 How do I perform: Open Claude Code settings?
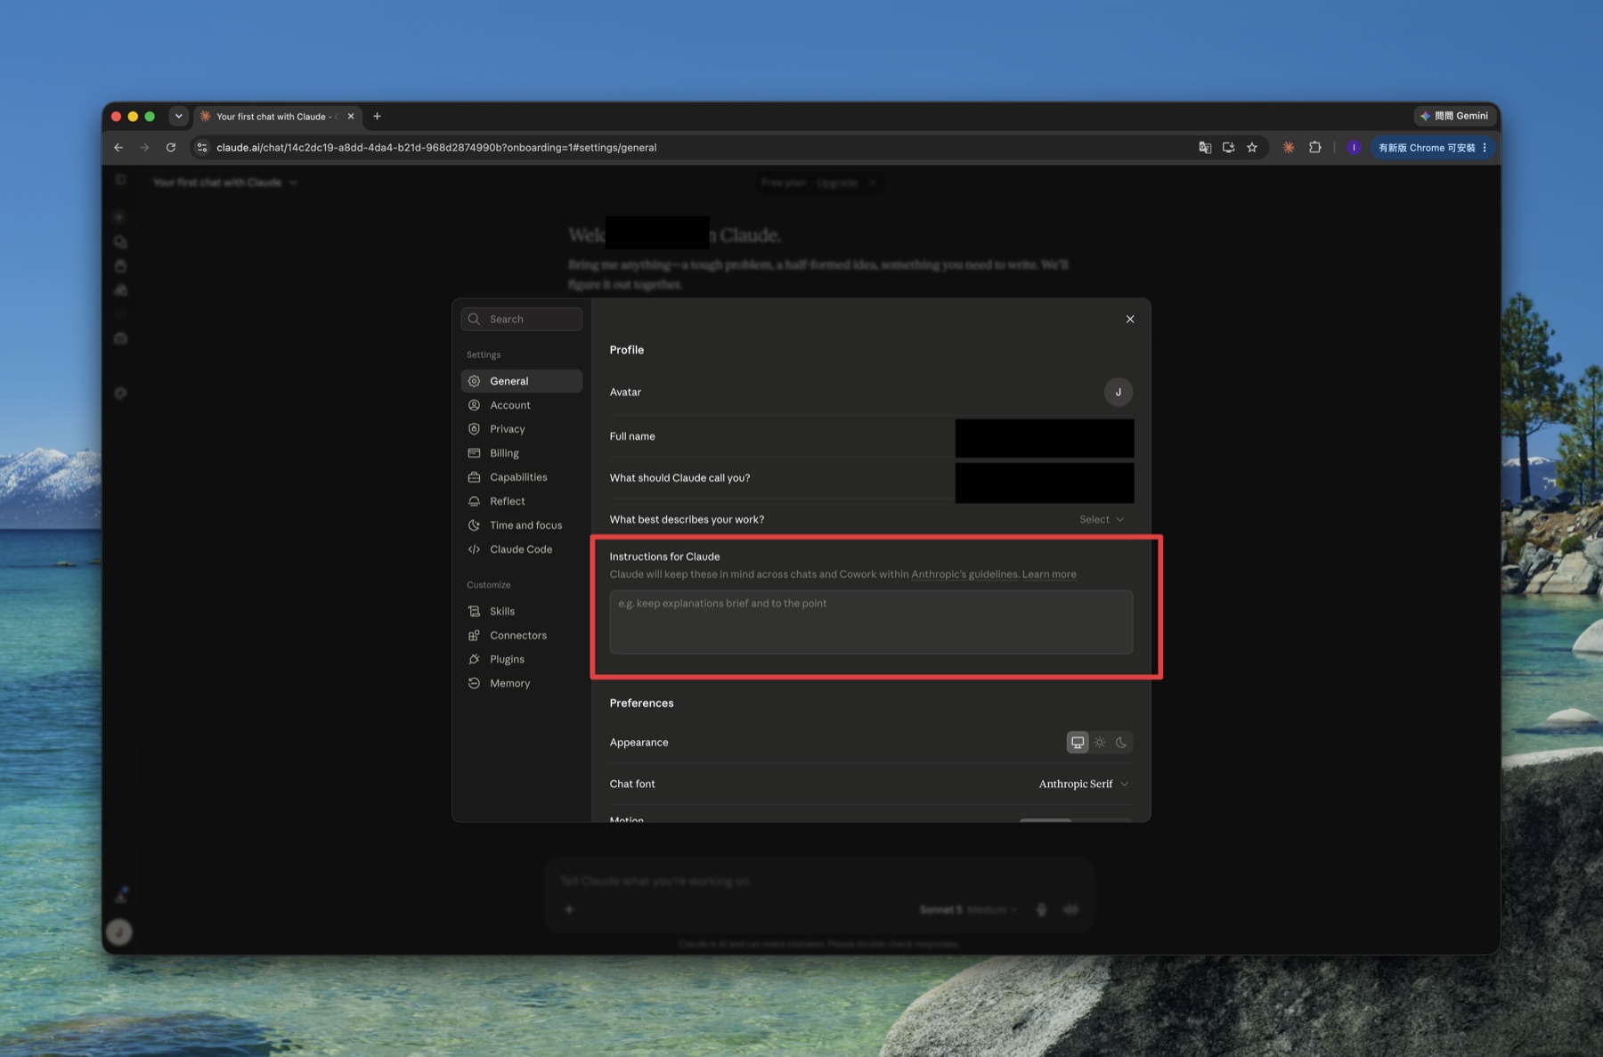click(x=521, y=549)
